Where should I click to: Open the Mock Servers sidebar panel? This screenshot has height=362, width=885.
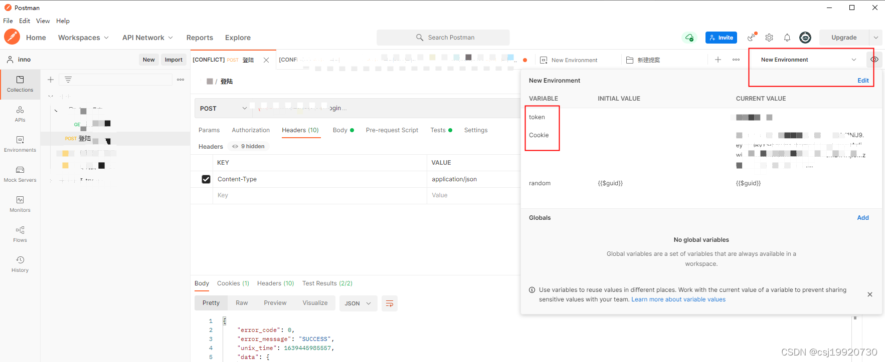pyautogui.click(x=20, y=174)
